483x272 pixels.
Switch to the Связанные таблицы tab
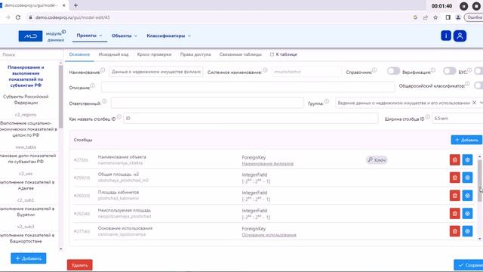tap(240, 54)
